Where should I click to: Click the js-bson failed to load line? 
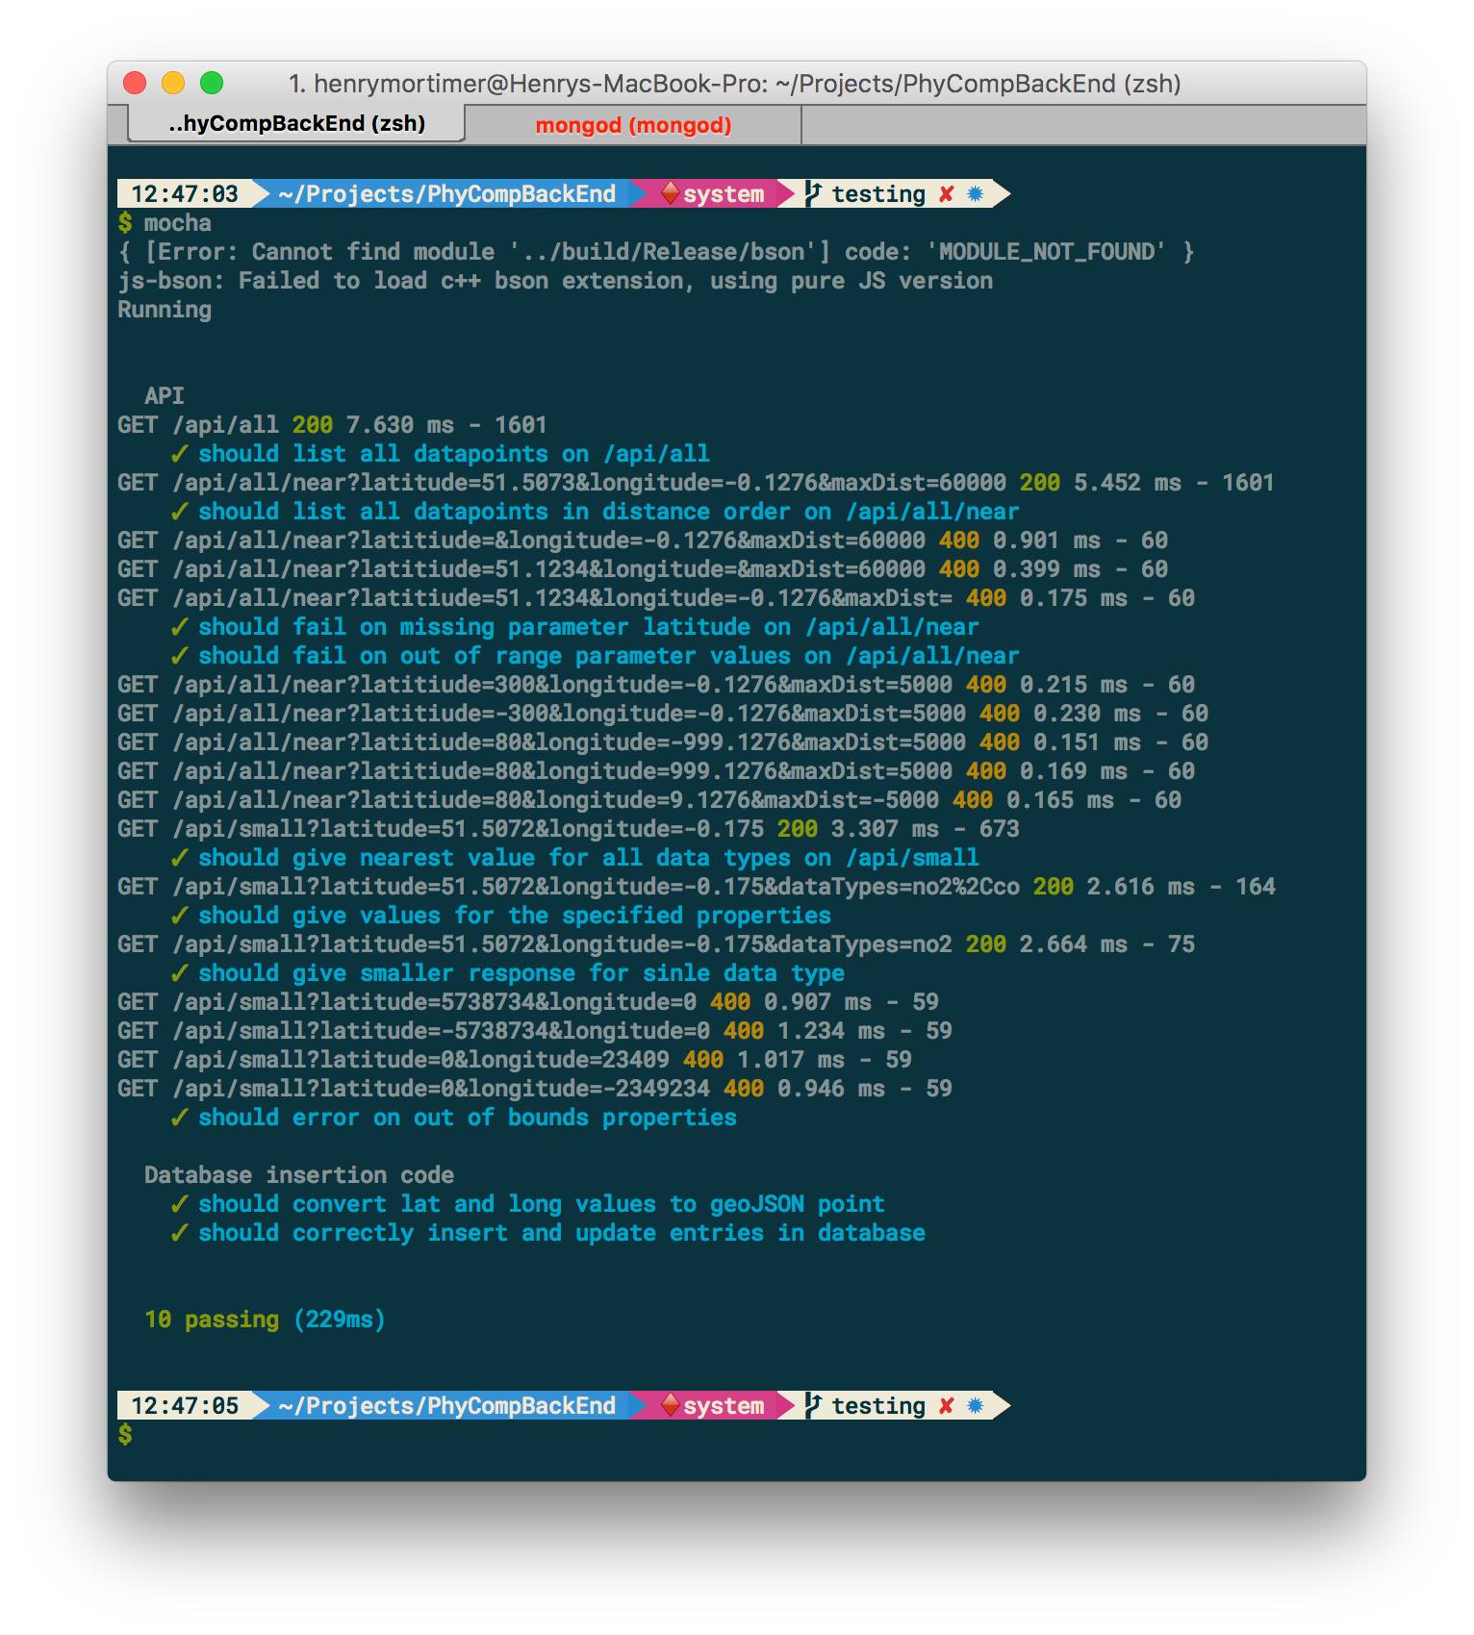click(x=555, y=281)
